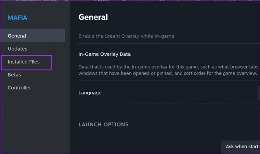This screenshot has height=154, width=260.
Task: Click the General page heading
Action: pyautogui.click(x=93, y=17)
